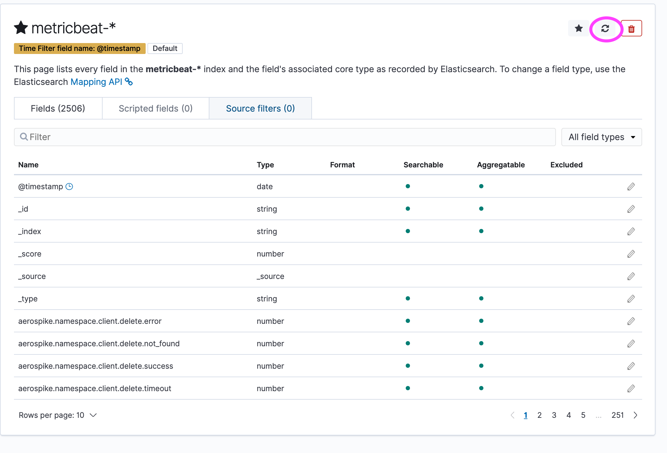
Task: Edit the _type field pencil icon
Action: click(631, 299)
